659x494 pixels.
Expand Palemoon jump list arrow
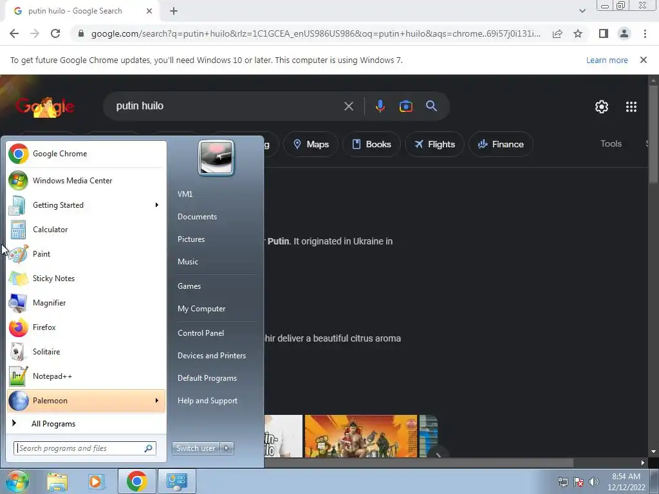click(x=157, y=400)
